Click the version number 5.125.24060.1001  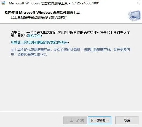86,3
